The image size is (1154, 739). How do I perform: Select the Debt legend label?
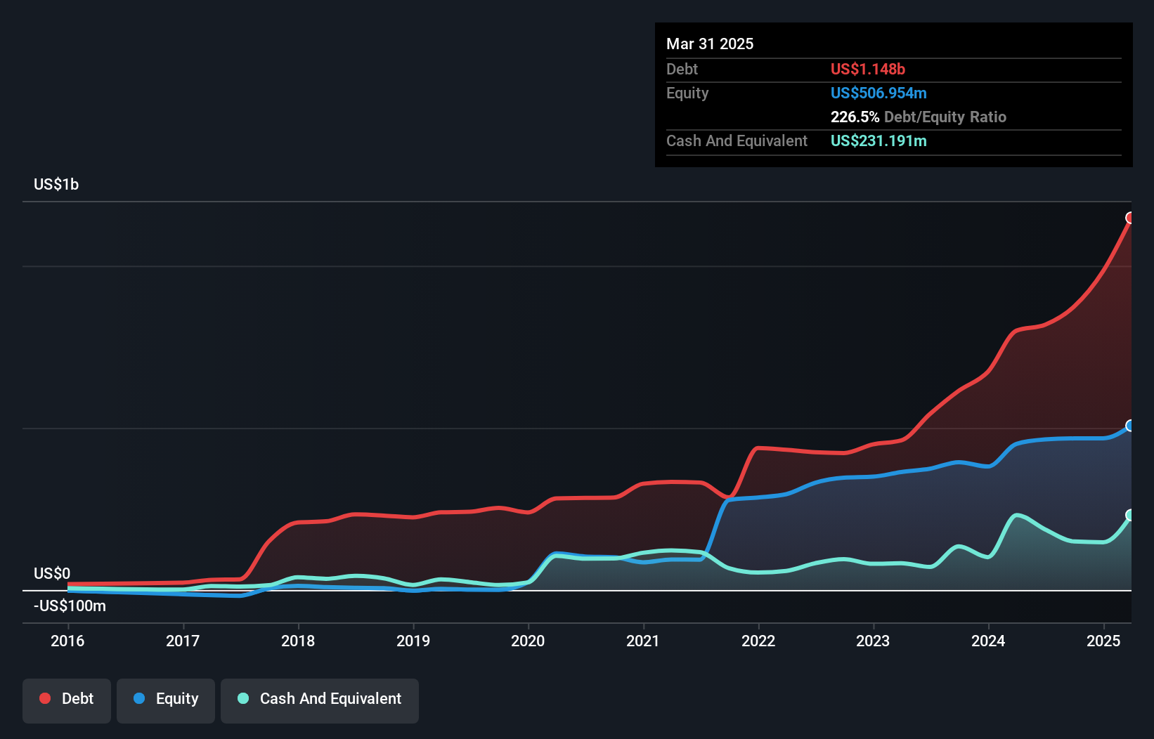77,698
